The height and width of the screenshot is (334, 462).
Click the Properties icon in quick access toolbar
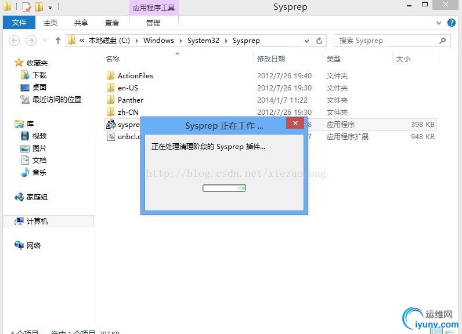coord(27,6)
